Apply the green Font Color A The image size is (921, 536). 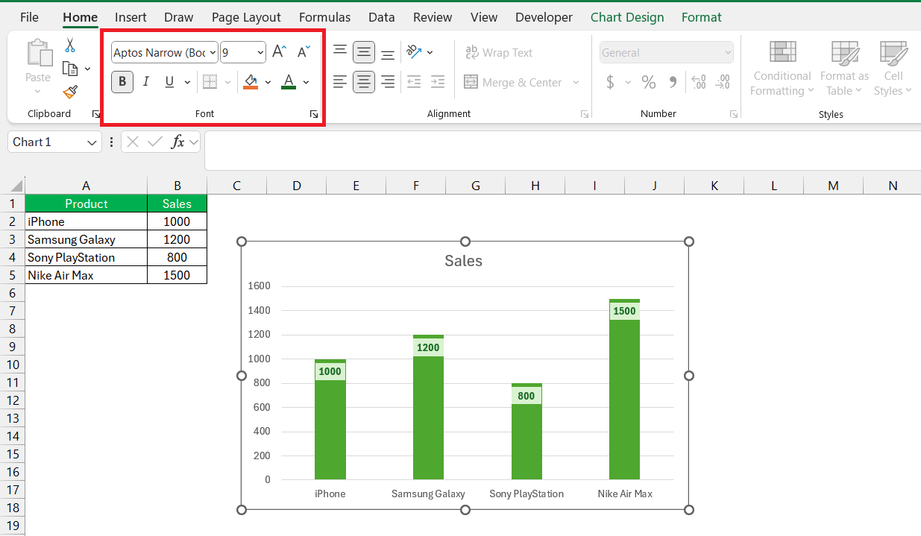pos(289,82)
